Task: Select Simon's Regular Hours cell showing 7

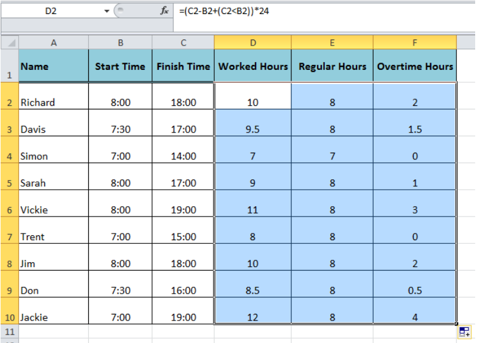Action: pyautogui.click(x=332, y=150)
